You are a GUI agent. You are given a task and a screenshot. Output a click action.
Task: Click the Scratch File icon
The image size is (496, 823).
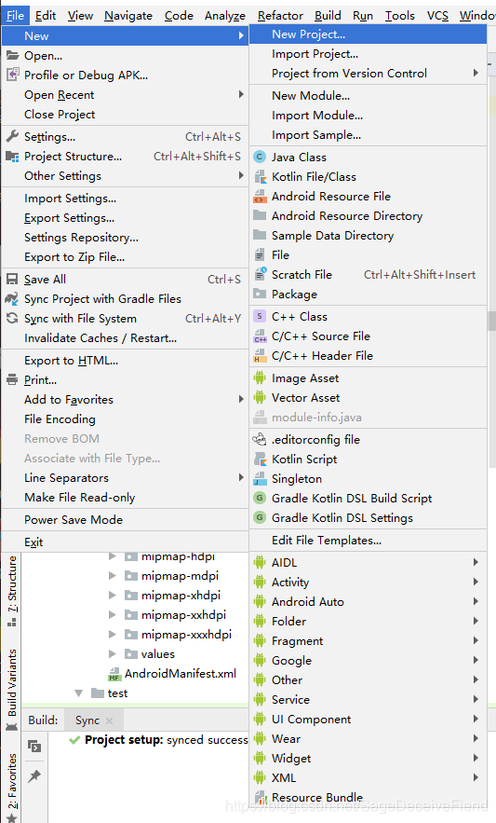click(x=260, y=275)
